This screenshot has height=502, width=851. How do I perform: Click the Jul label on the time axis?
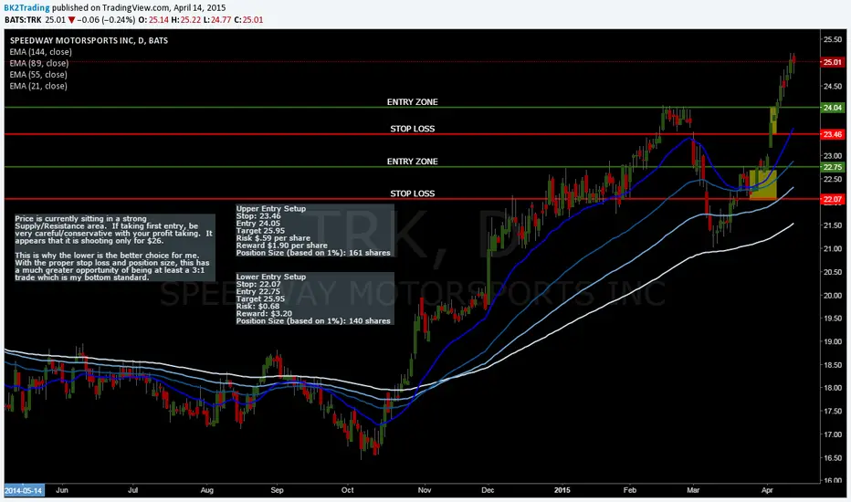[x=132, y=490]
